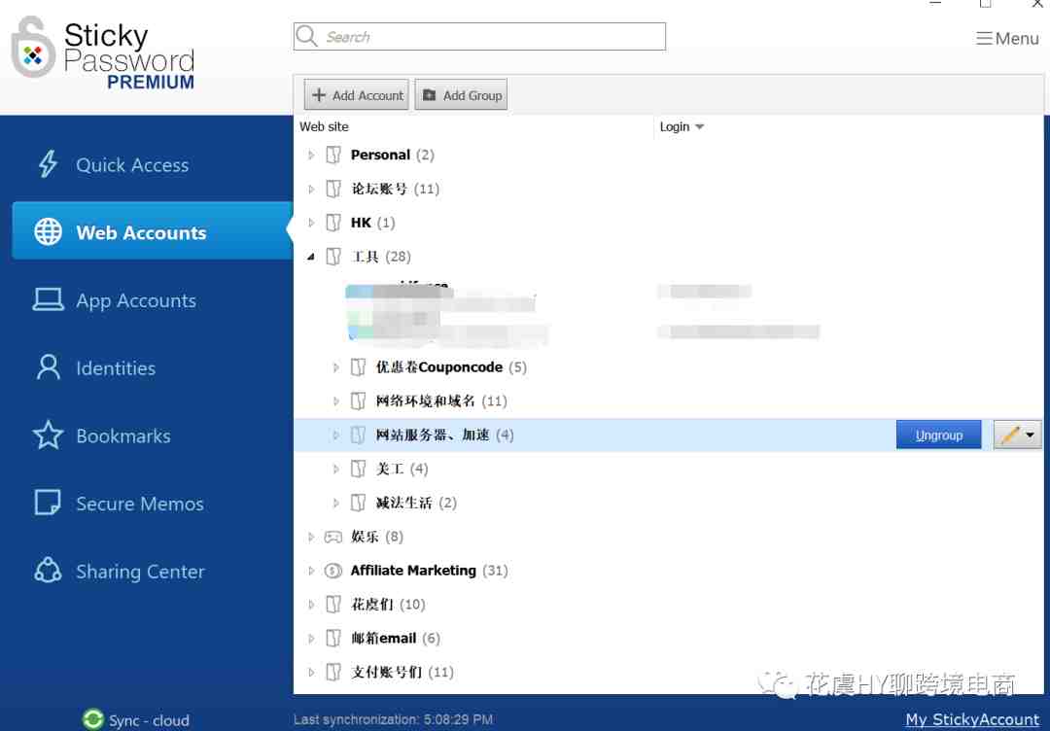Expand the 网络环境和域名 subgroup
The height and width of the screenshot is (731, 1050).
[336, 400]
